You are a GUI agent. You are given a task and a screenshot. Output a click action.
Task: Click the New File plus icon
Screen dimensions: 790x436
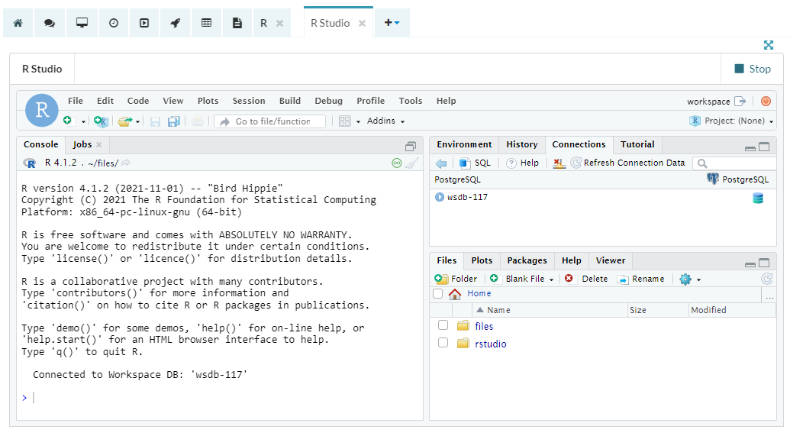point(69,121)
